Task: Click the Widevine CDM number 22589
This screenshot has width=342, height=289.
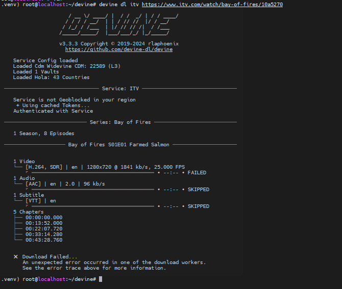Action: coord(97,66)
